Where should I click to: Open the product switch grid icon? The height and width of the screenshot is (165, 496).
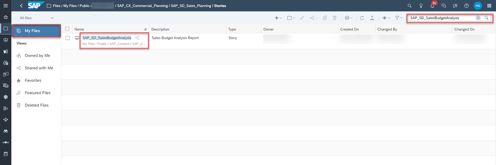[x=489, y=6]
